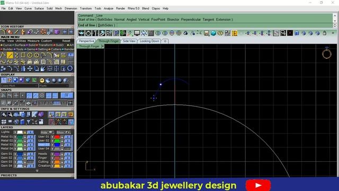The width and height of the screenshot is (339, 191).
Task: Switch to shaded sphere display mode
Action: click(15, 80)
